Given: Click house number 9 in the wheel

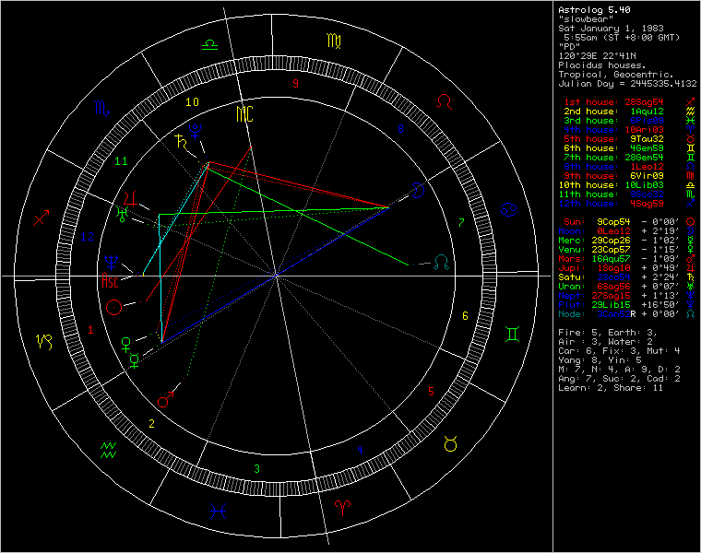Looking at the screenshot, I should (x=295, y=84).
